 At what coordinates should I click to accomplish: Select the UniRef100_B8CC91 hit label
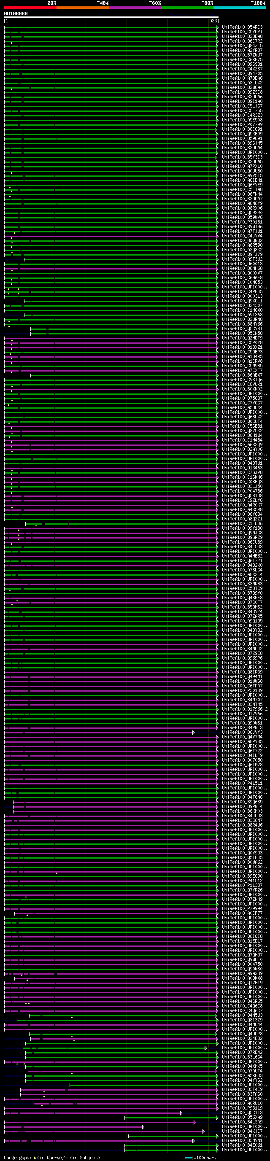pos(242,129)
